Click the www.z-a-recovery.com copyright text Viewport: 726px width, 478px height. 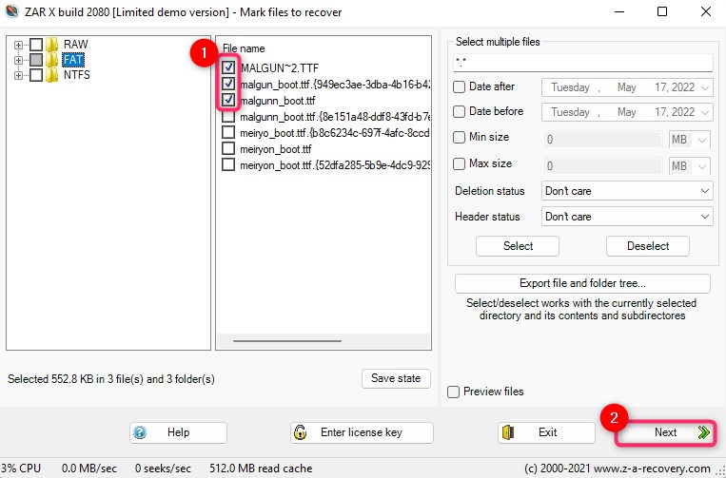tap(618, 468)
